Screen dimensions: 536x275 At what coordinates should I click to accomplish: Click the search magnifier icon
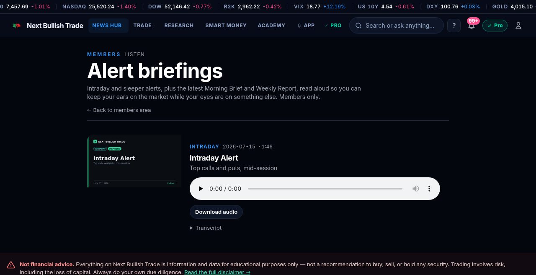[x=358, y=26]
